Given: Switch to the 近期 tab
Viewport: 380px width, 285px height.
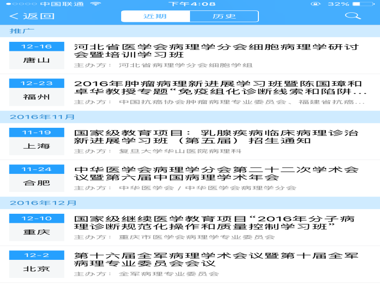Looking at the screenshot, I should pyautogui.click(x=156, y=16).
